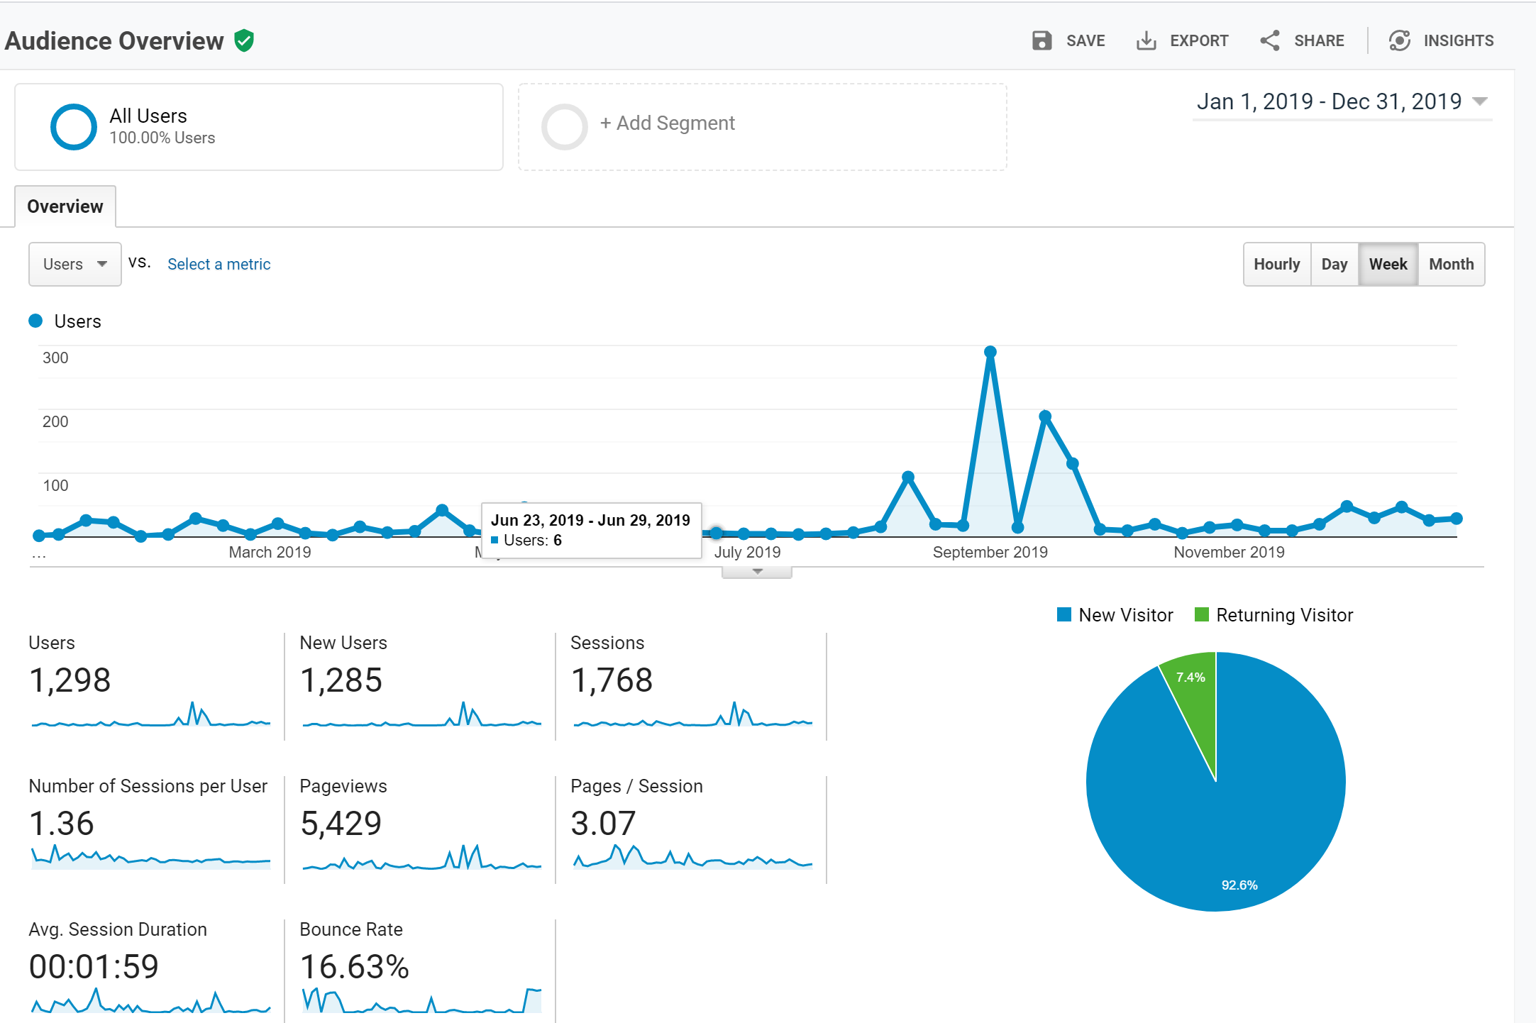Screen dimensions: 1536x1023
Task: Open the Insights icon
Action: click(1399, 40)
